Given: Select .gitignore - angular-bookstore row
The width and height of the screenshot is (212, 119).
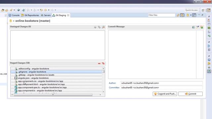Looking at the screenshot, I should (x=56, y=72).
